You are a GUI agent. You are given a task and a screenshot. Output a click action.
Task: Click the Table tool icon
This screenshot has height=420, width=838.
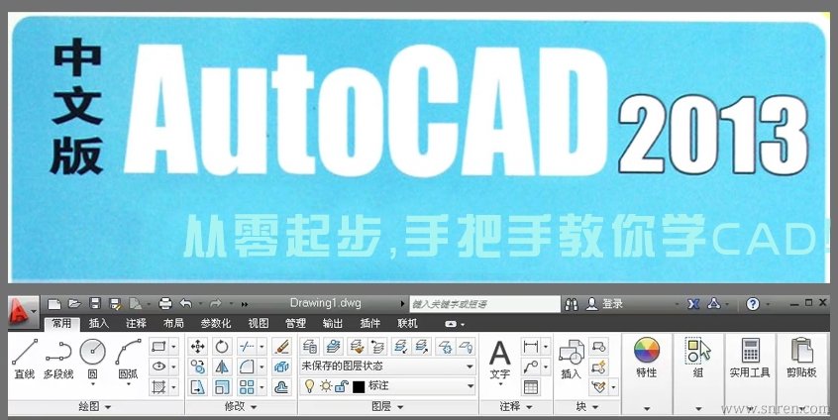coord(531,387)
